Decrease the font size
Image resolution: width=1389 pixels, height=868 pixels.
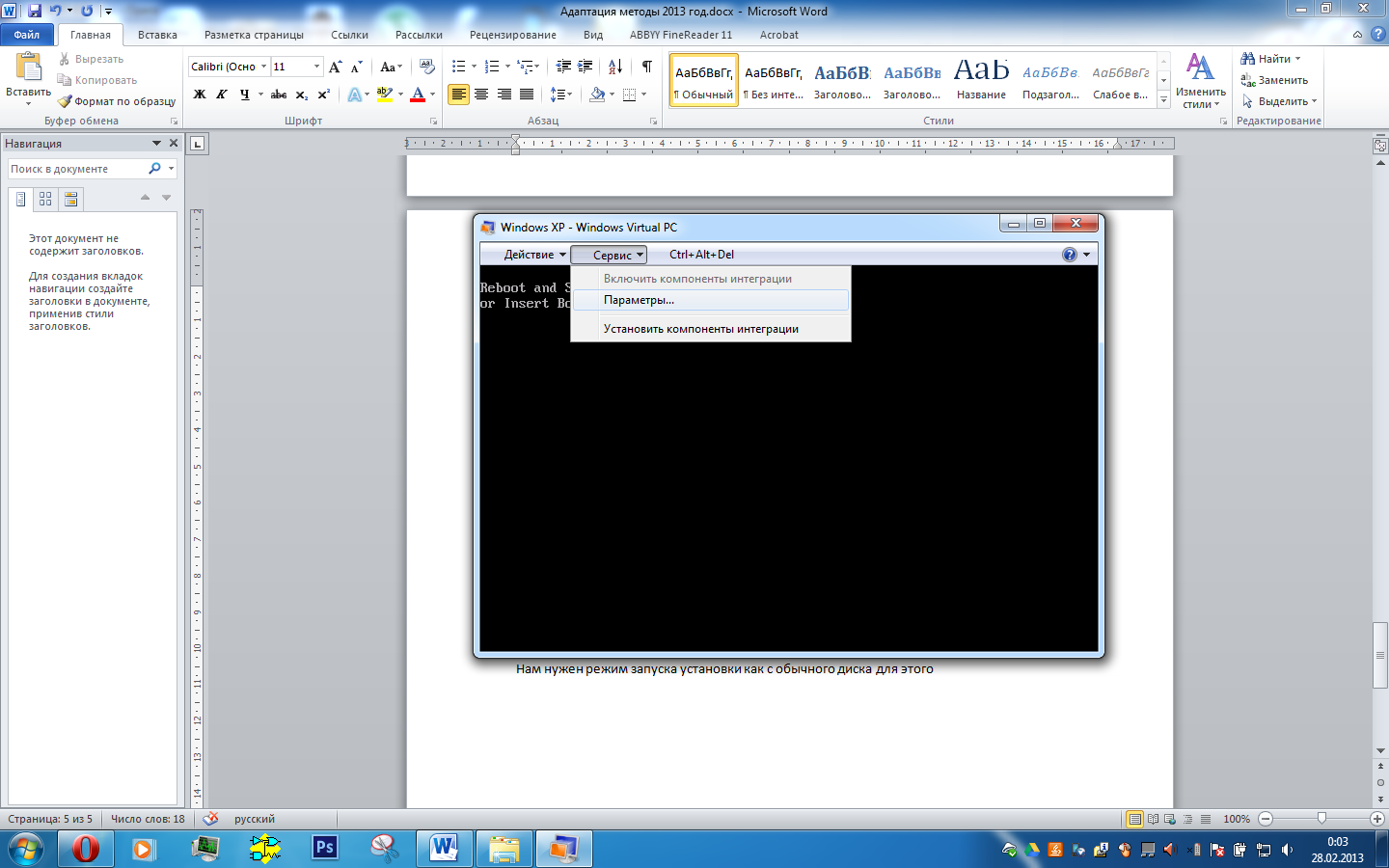(356, 67)
